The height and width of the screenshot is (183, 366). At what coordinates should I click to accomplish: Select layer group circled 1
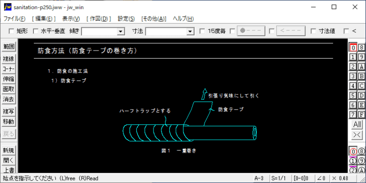(x=353, y=161)
